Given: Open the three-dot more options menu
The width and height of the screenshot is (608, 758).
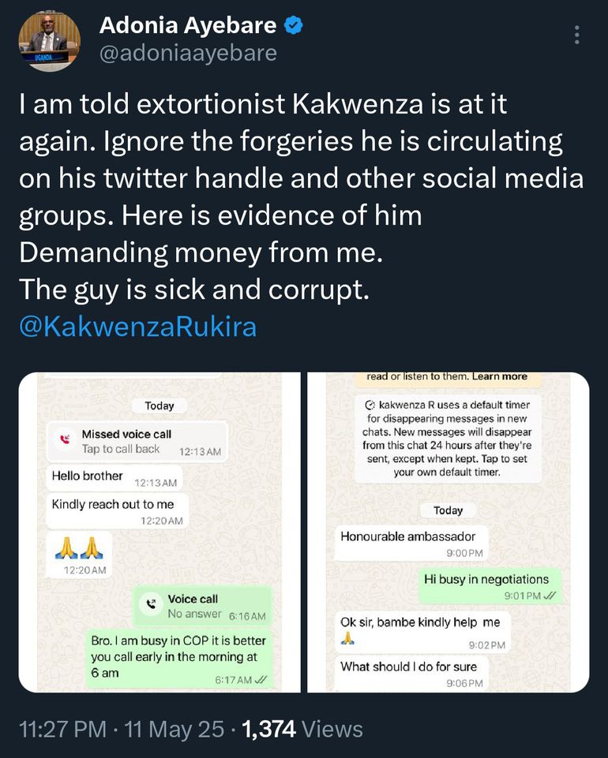Looking at the screenshot, I should [x=577, y=35].
